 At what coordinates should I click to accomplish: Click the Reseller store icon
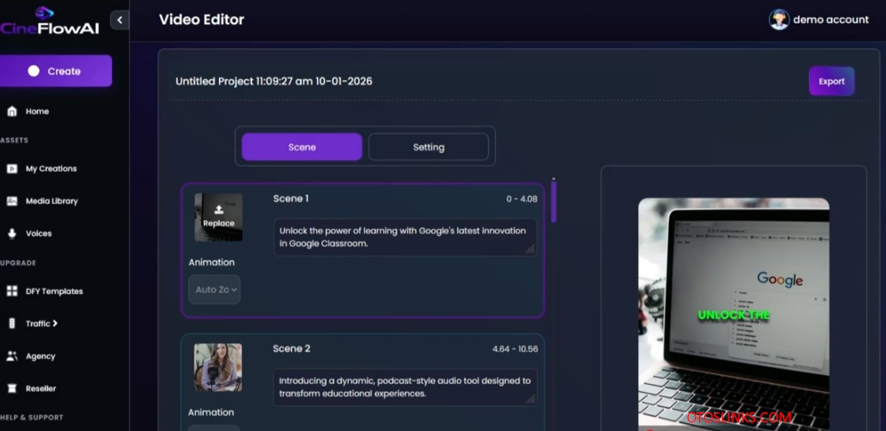click(12, 388)
